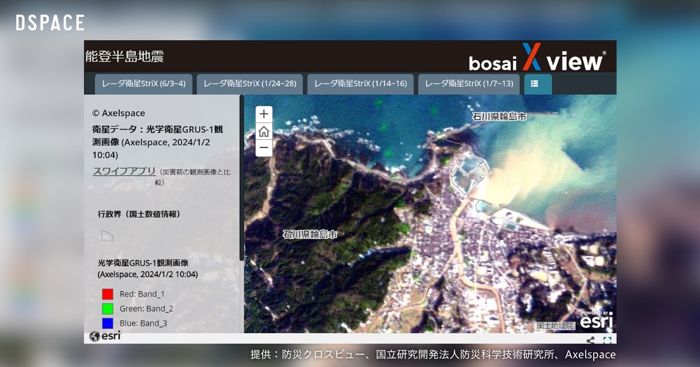This screenshot has width=700, height=367.
Task: Return to default extent with home icon
Action: pos(263,131)
